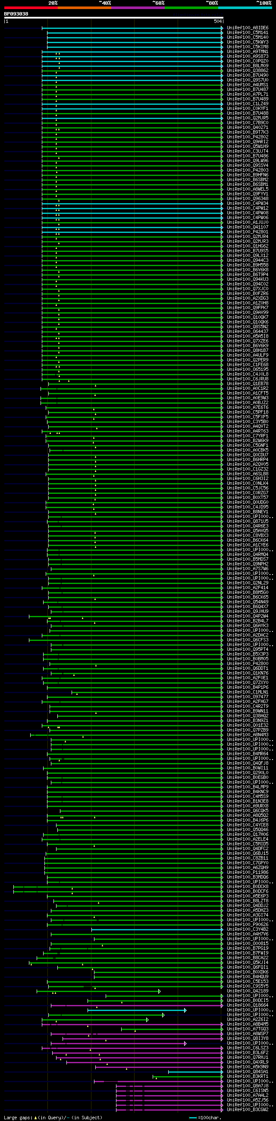The width and height of the screenshot is (276, 1121).
Task: Select the BP093038 query name
Action: tap(16, 14)
